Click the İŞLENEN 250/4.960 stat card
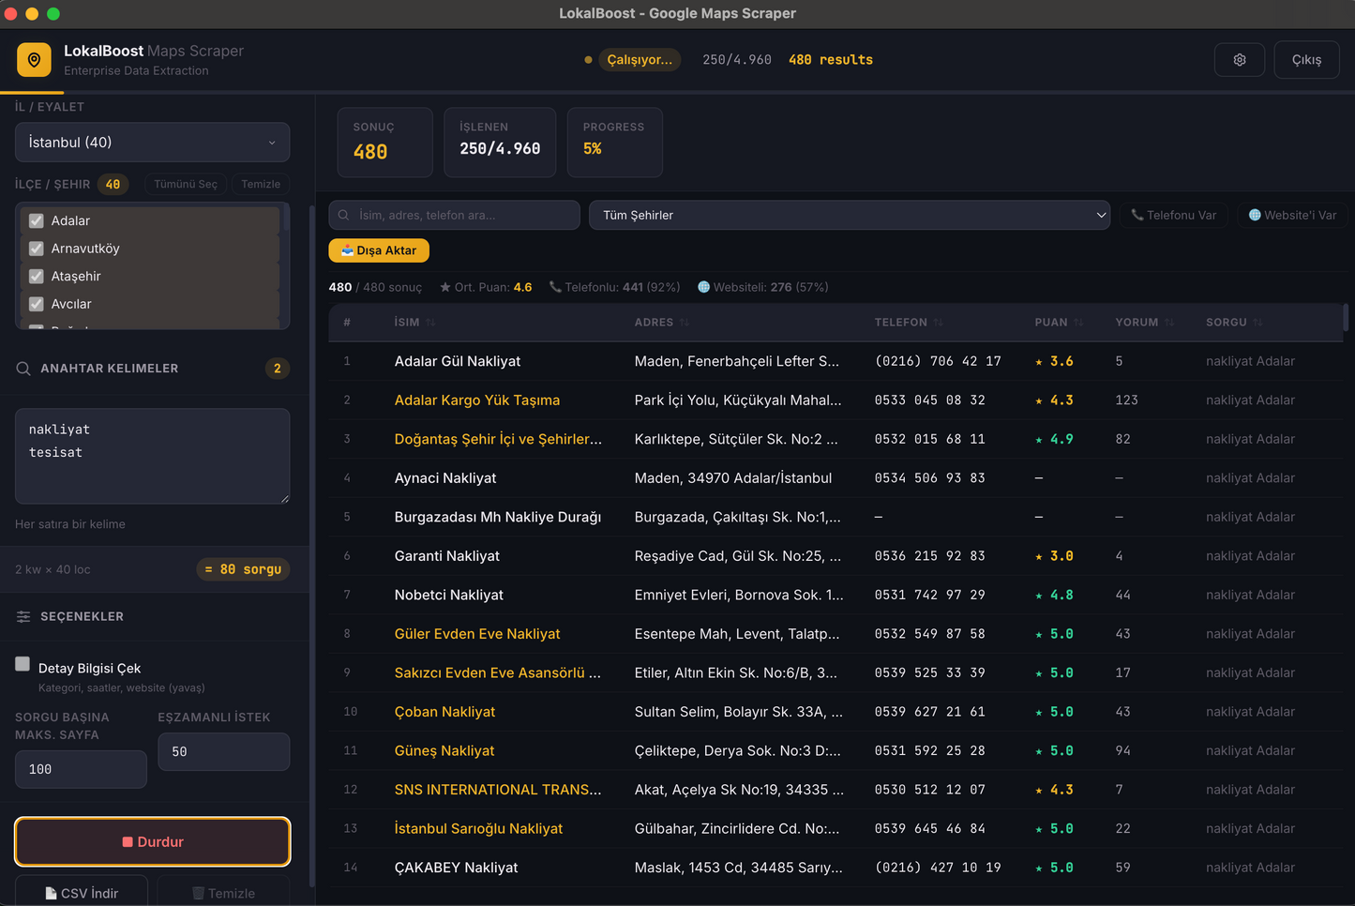 pos(500,143)
